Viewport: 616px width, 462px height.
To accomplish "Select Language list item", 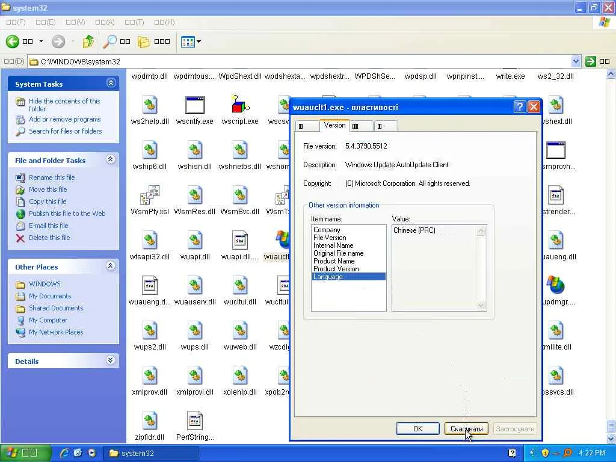I will coord(348,277).
